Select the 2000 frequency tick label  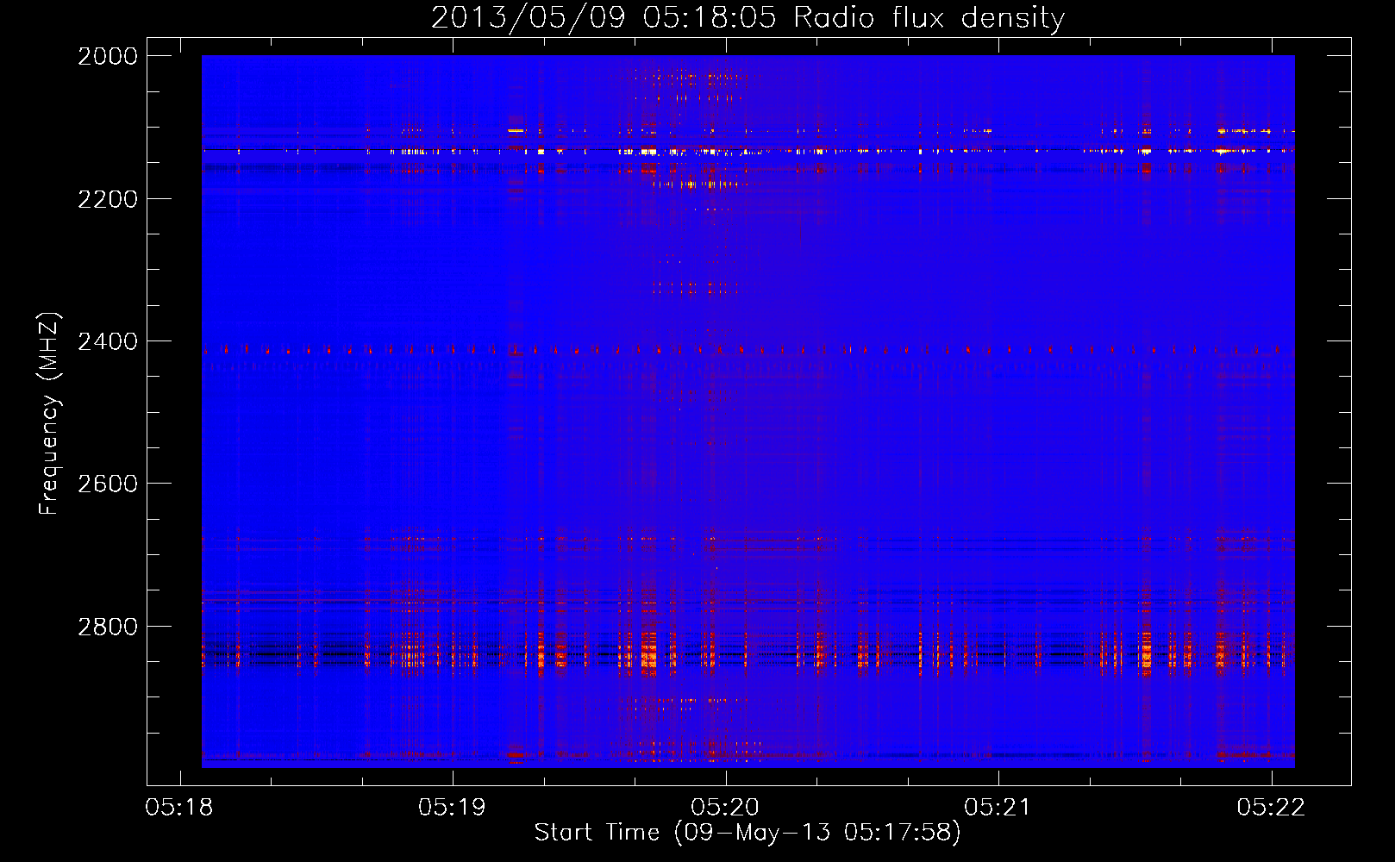click(x=108, y=56)
